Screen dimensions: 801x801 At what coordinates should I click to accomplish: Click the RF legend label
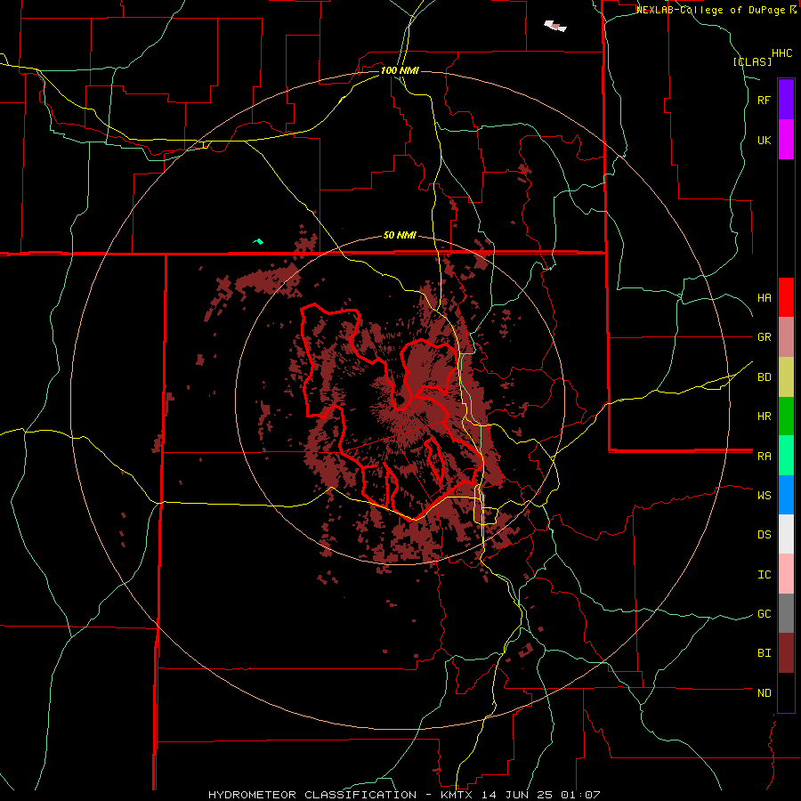765,100
